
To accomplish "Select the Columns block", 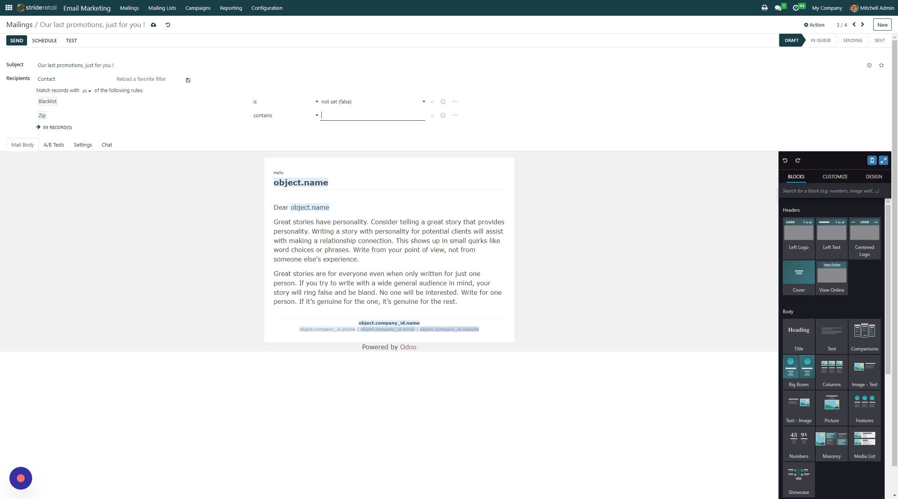I will pyautogui.click(x=831, y=372).
